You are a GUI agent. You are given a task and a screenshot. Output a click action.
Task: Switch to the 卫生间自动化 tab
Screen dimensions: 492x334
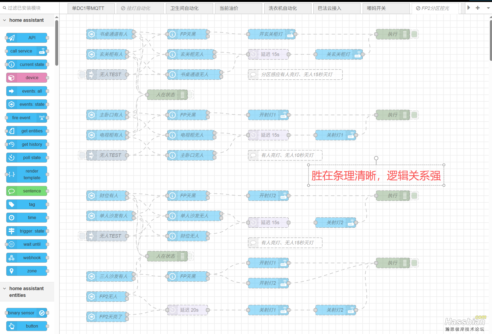click(x=189, y=8)
